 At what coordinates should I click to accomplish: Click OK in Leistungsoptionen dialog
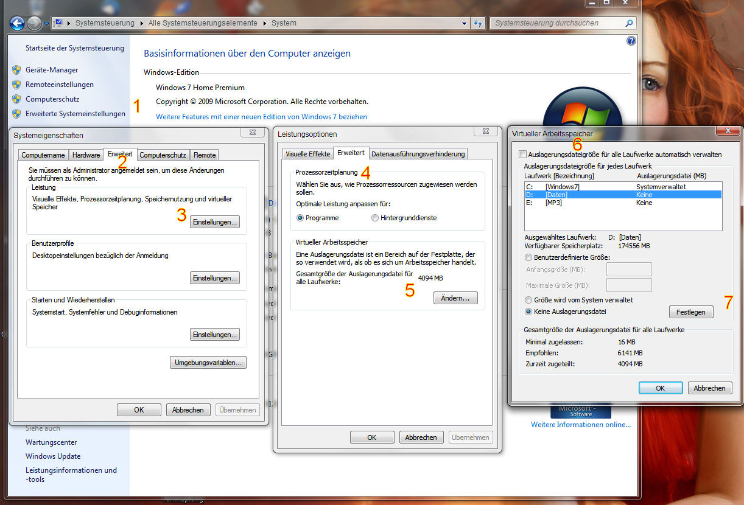tap(372, 437)
